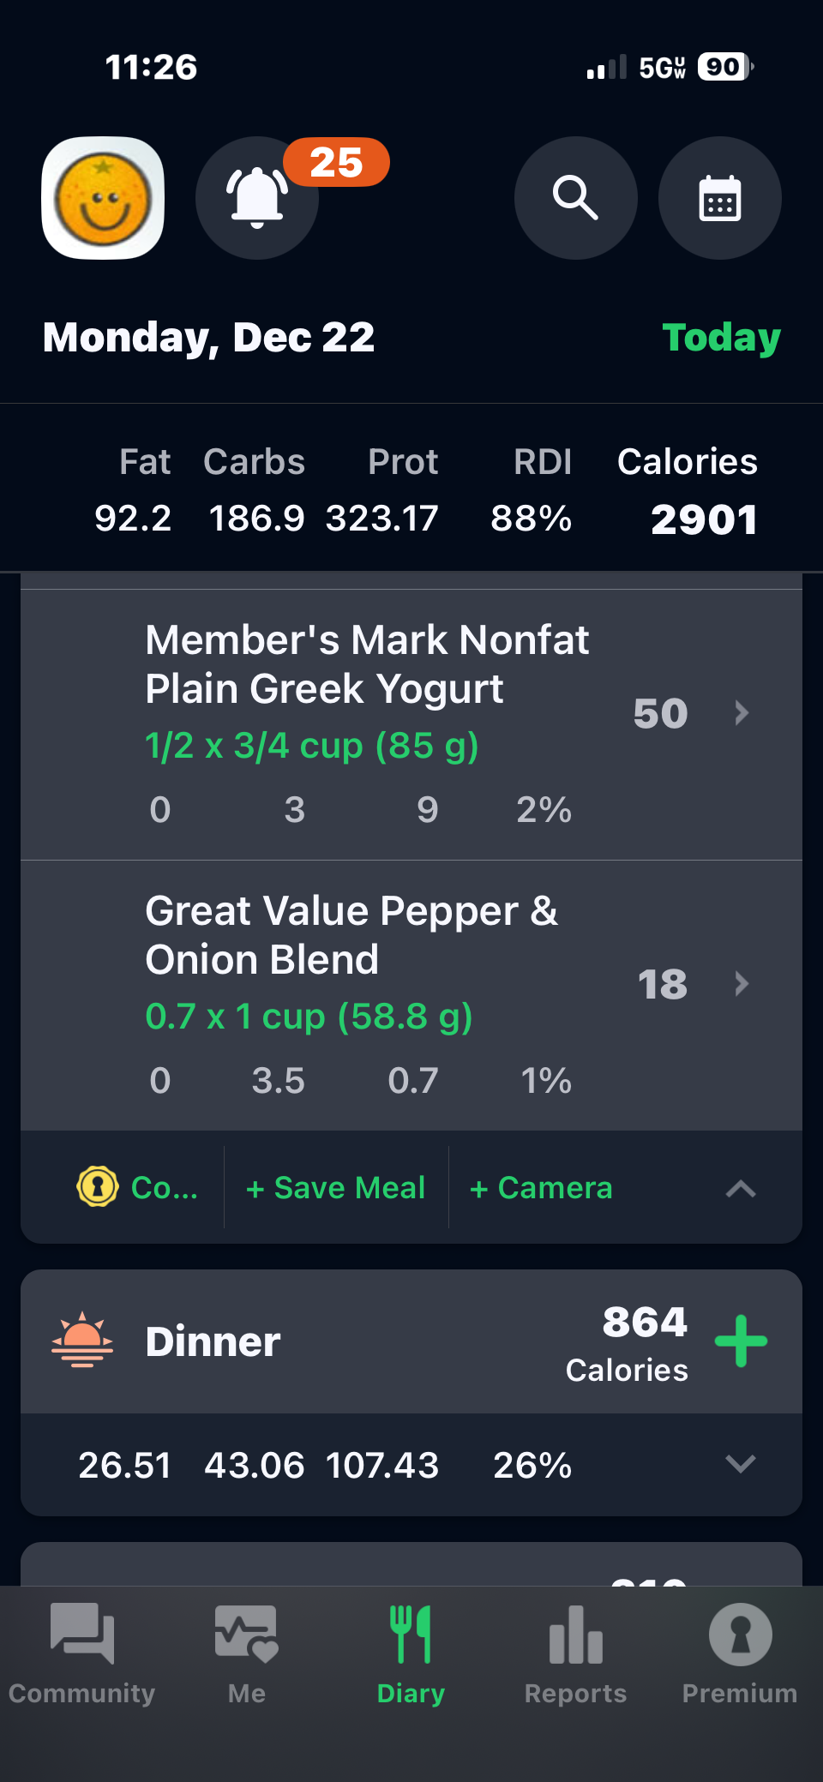Expand Dinner items with down chevron

pyautogui.click(x=741, y=1464)
